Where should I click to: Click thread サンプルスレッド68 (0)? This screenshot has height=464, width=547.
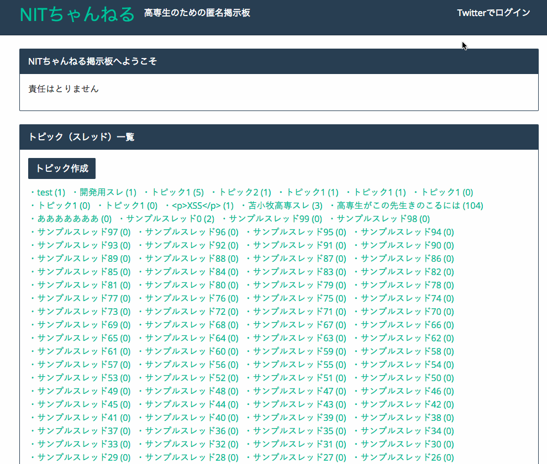pos(192,325)
